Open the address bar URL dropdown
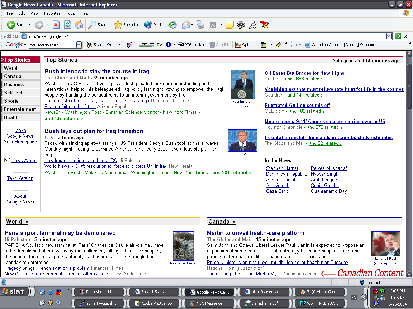Screen dimensions: 413x309 [x=389, y=36]
